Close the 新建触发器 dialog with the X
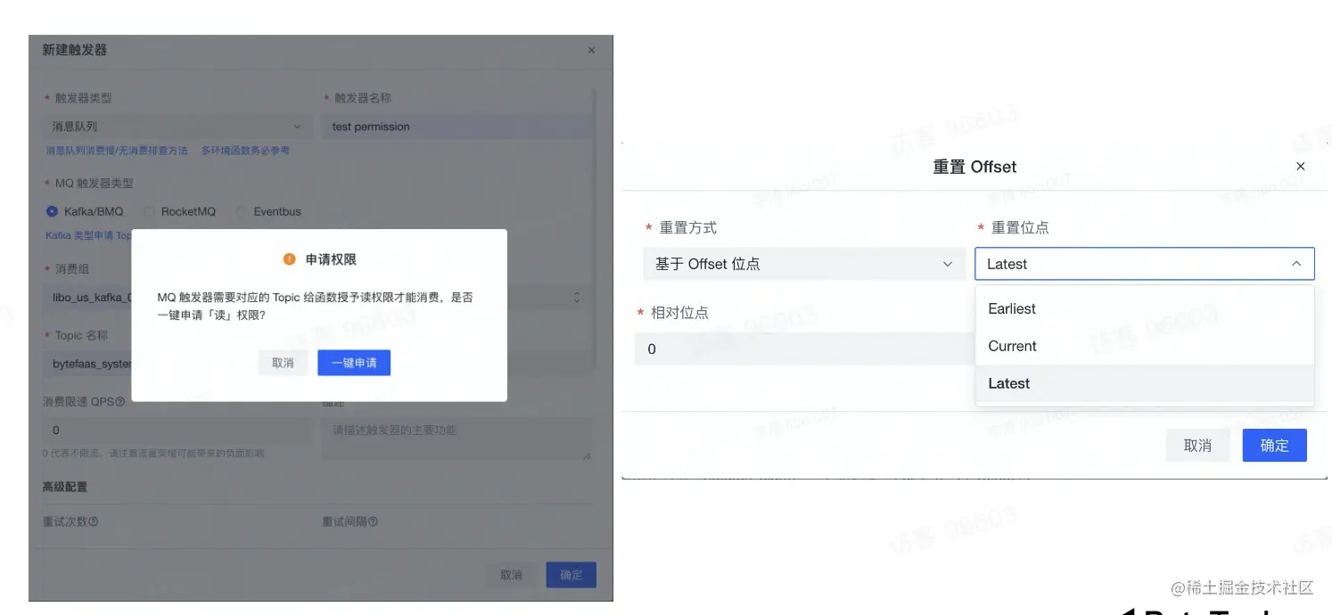 coord(591,51)
